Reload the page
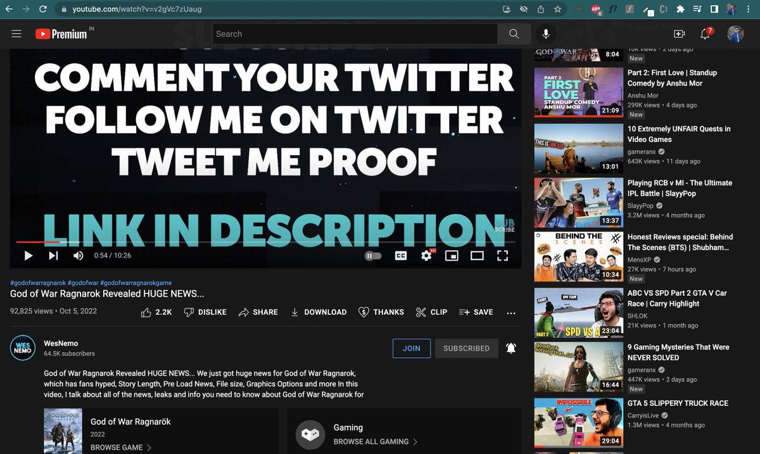Viewport: 760px width, 454px height. 42,9
